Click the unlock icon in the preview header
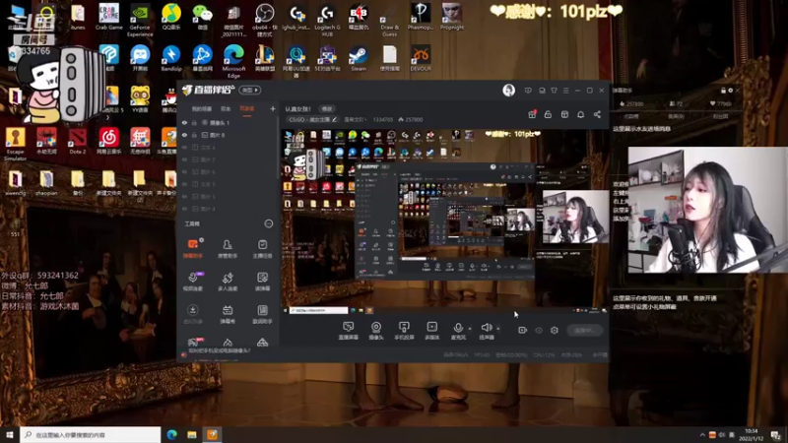 click(x=548, y=114)
